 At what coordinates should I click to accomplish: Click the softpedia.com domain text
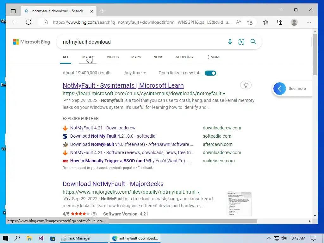pos(217,136)
